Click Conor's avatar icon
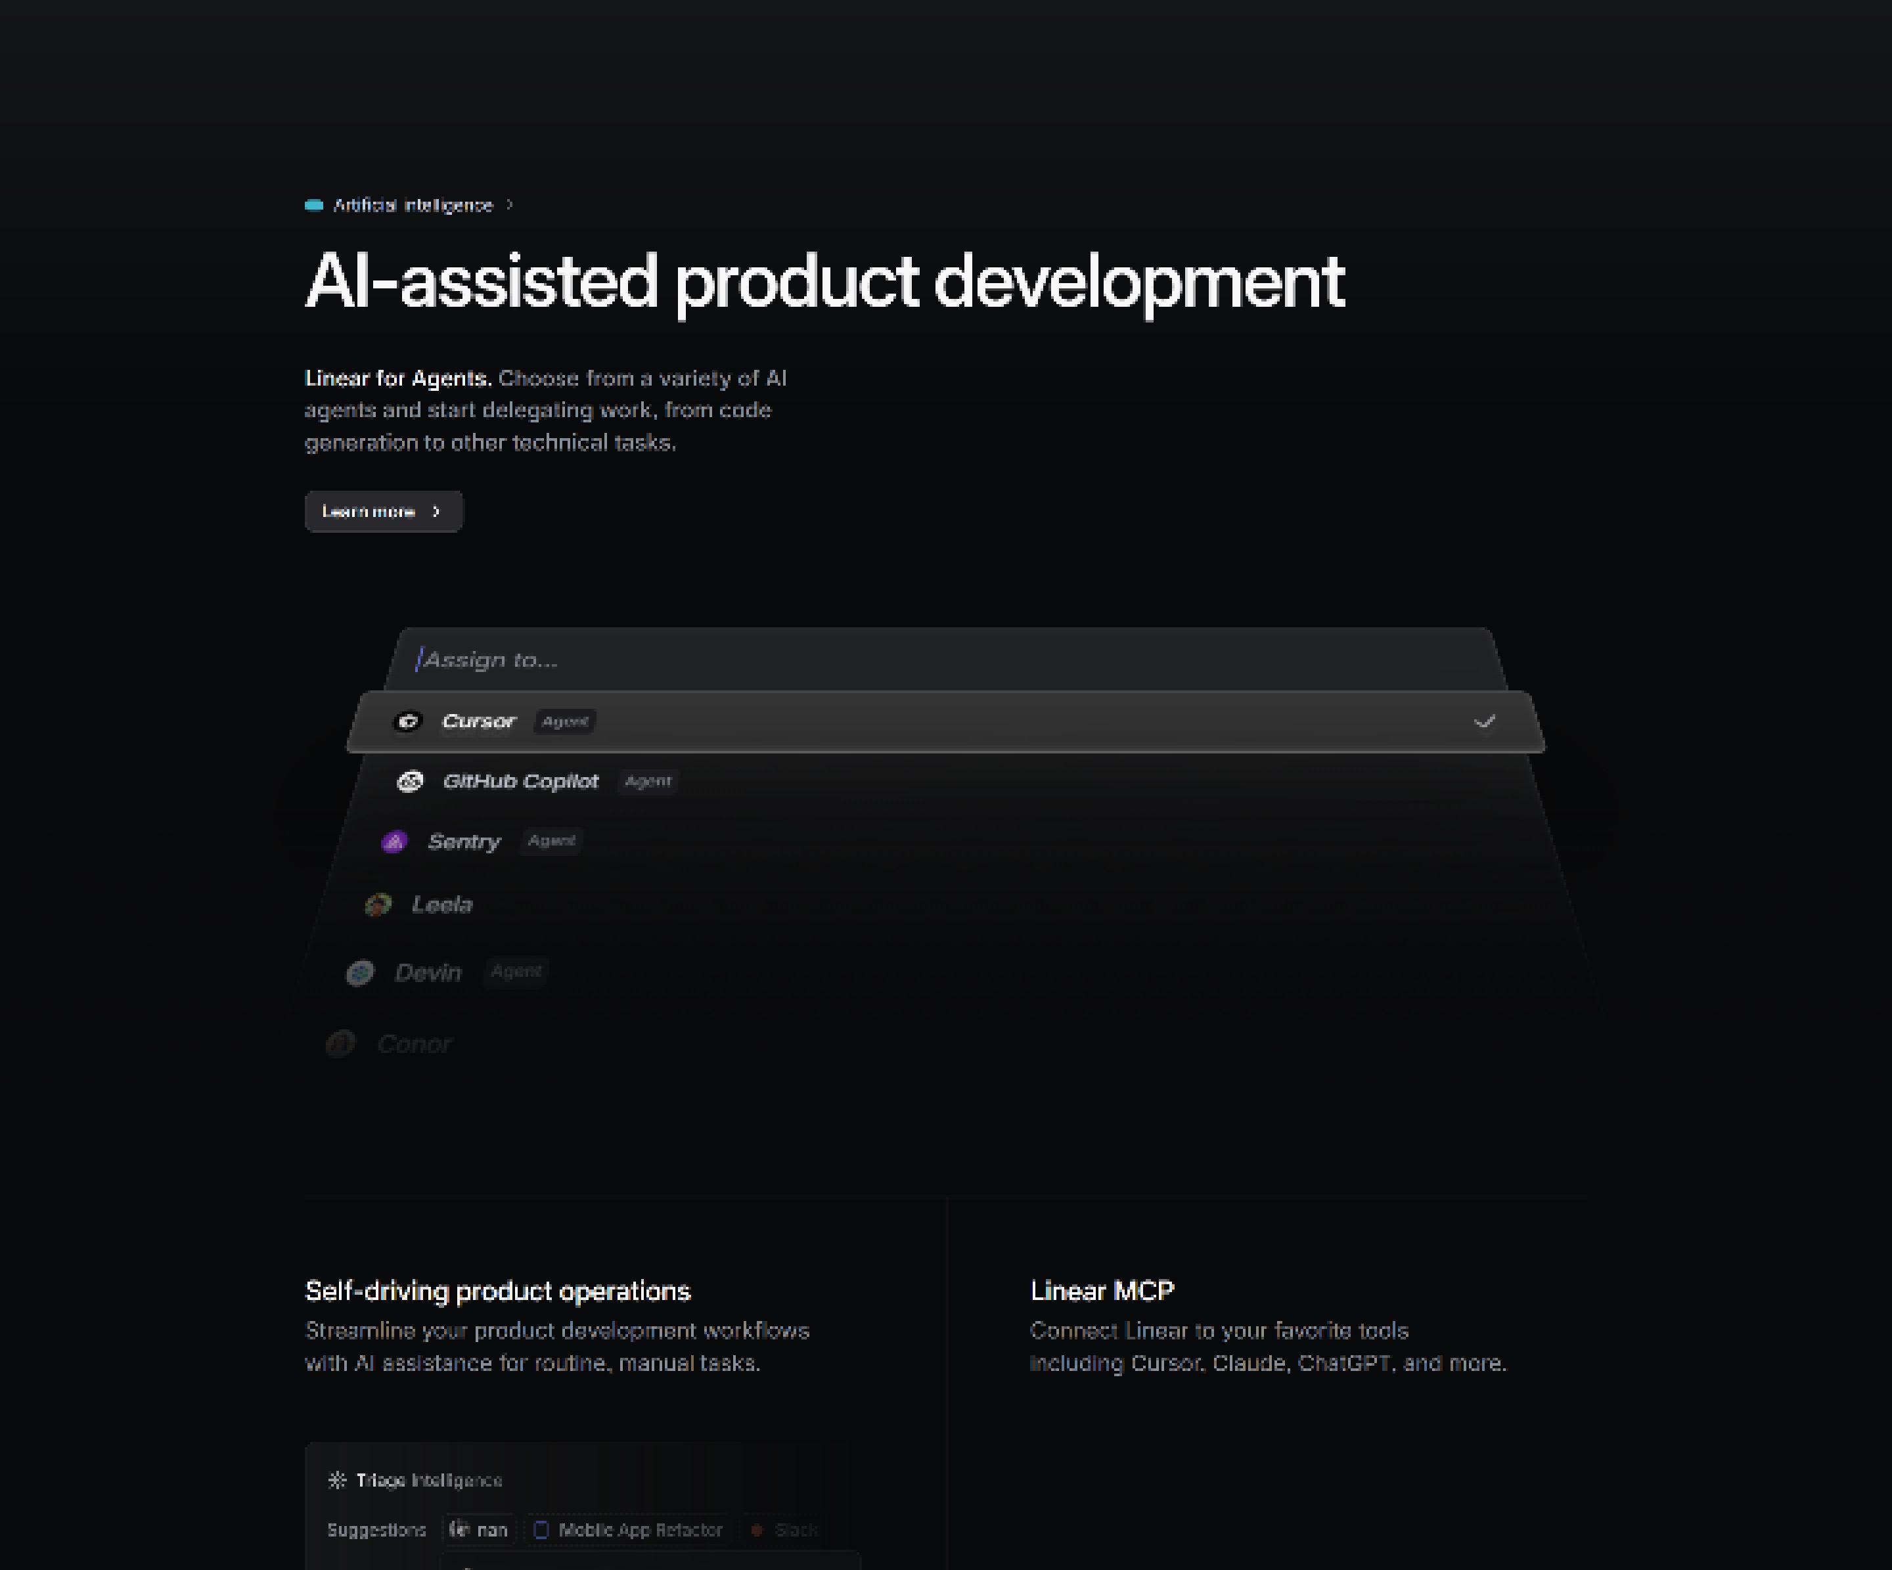Viewport: 1892px width, 1570px height. pos(340,1044)
